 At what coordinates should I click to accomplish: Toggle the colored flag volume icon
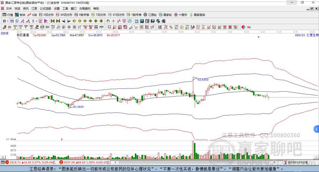click(46, 21)
